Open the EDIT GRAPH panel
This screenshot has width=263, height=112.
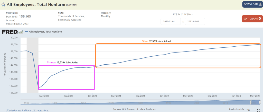click(252, 19)
